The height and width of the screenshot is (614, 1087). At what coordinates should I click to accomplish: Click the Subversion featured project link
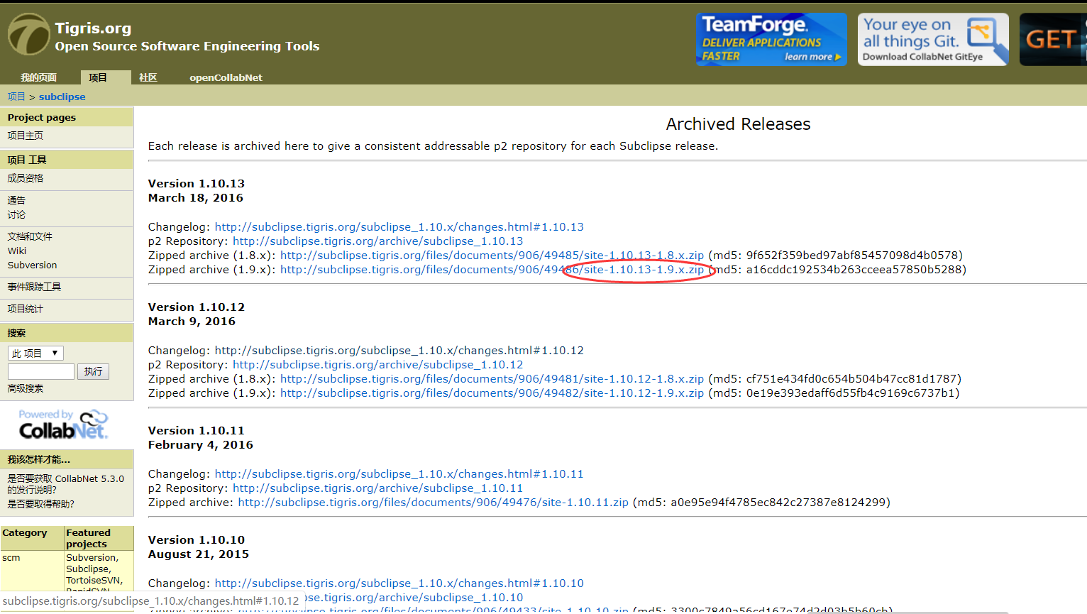(92, 558)
